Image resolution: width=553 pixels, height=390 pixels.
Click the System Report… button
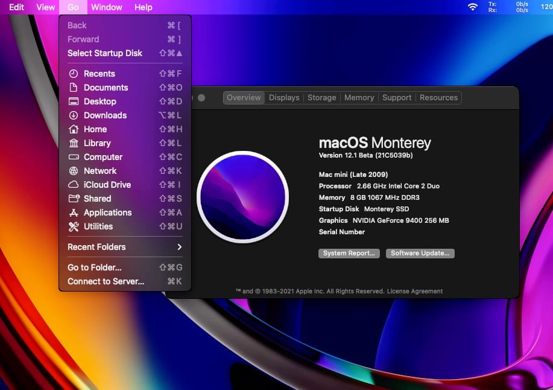pos(349,254)
